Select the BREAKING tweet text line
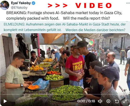This screenshot has width=130, height=106. pos(64,13)
